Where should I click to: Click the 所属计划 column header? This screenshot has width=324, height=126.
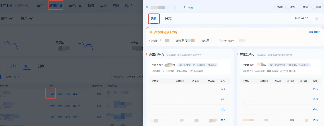click(112, 85)
